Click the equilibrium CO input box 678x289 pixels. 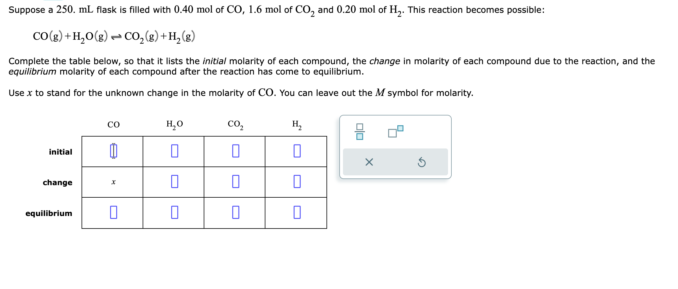click(113, 213)
